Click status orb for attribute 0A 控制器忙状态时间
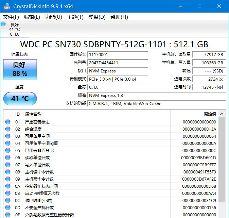229x218 pixels. (x=8, y=186)
